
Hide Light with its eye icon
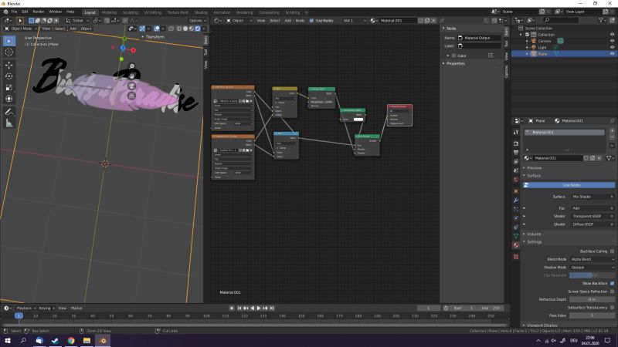[612, 47]
